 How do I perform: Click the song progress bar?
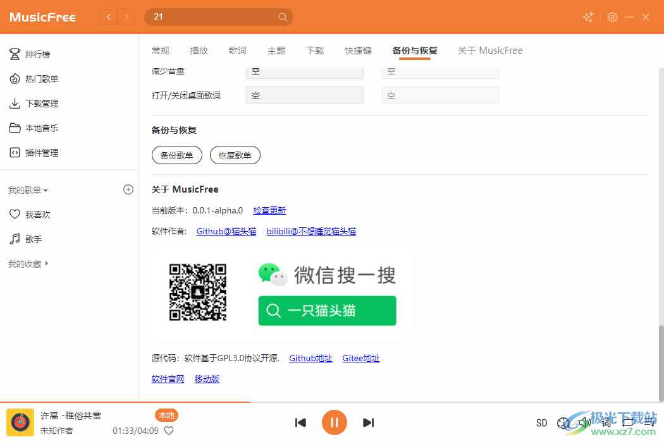(x=332, y=402)
